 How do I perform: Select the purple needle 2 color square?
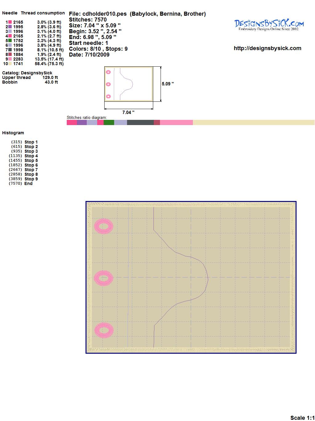[10, 27]
